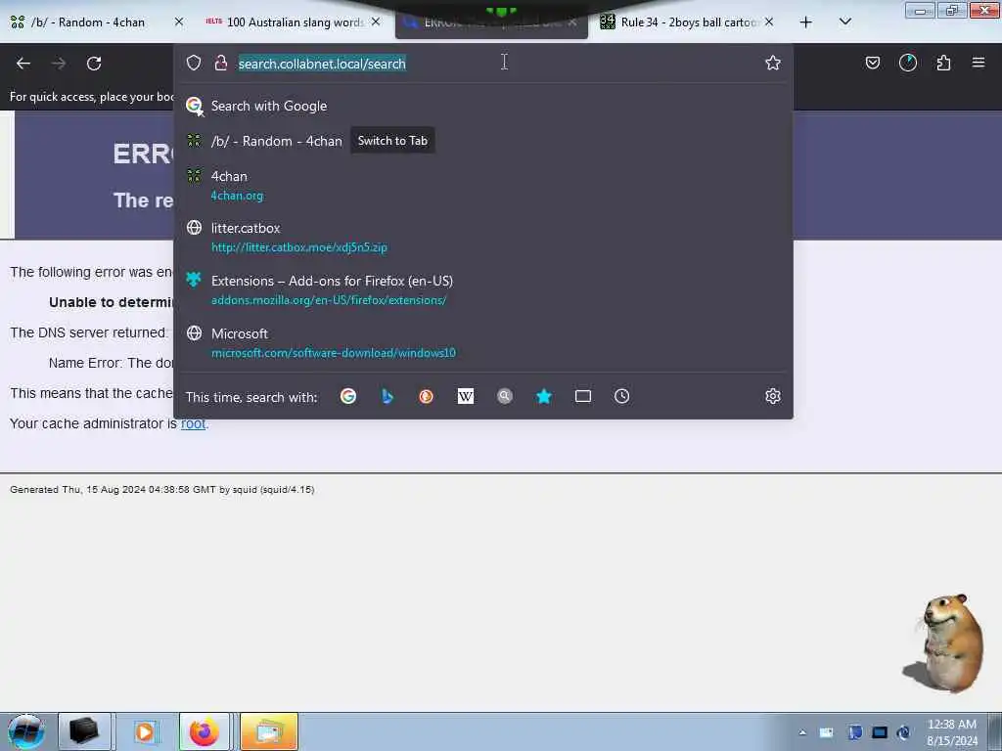Select the 4chan.org suggestion
Image resolution: width=1002 pixels, height=751 pixels.
[483, 185]
